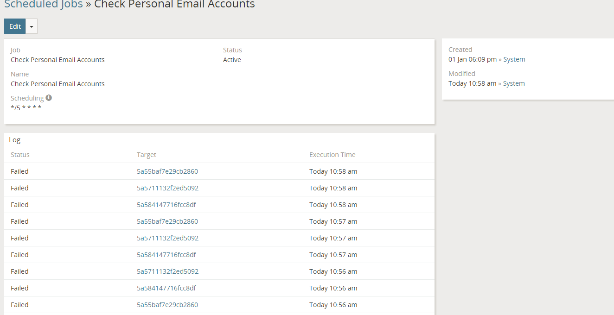Click the Scheduling info icon
Image resolution: width=614 pixels, height=315 pixels.
pyautogui.click(x=49, y=98)
